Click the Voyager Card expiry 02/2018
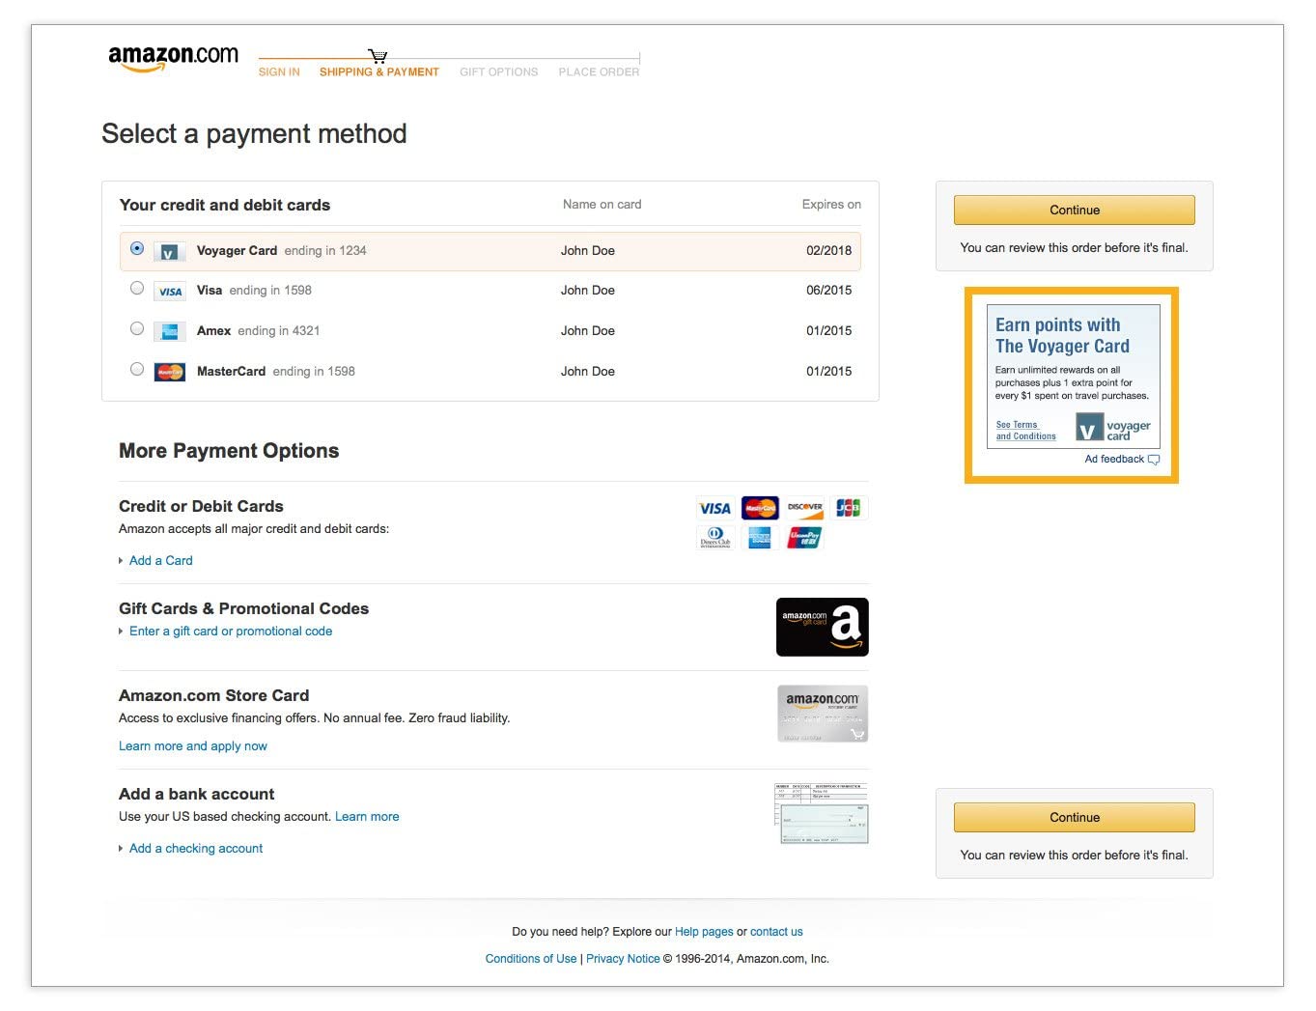The width and height of the screenshot is (1316, 1011). click(x=829, y=251)
